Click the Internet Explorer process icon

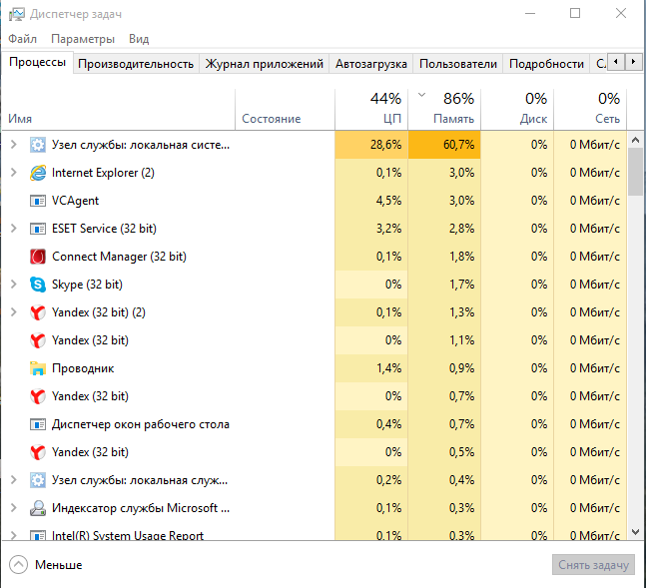click(x=38, y=173)
